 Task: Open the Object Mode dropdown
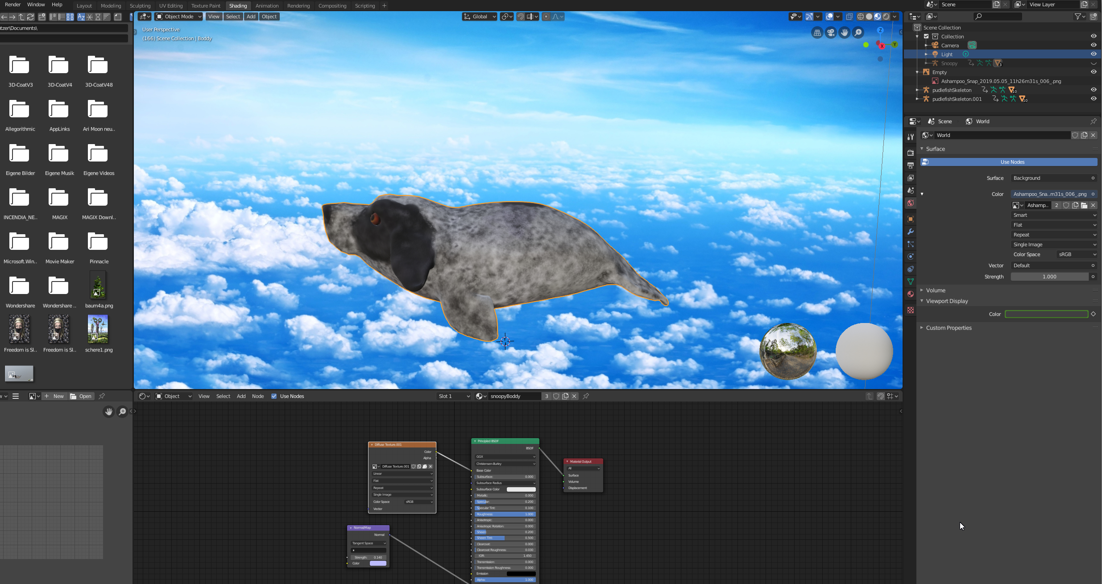(178, 17)
